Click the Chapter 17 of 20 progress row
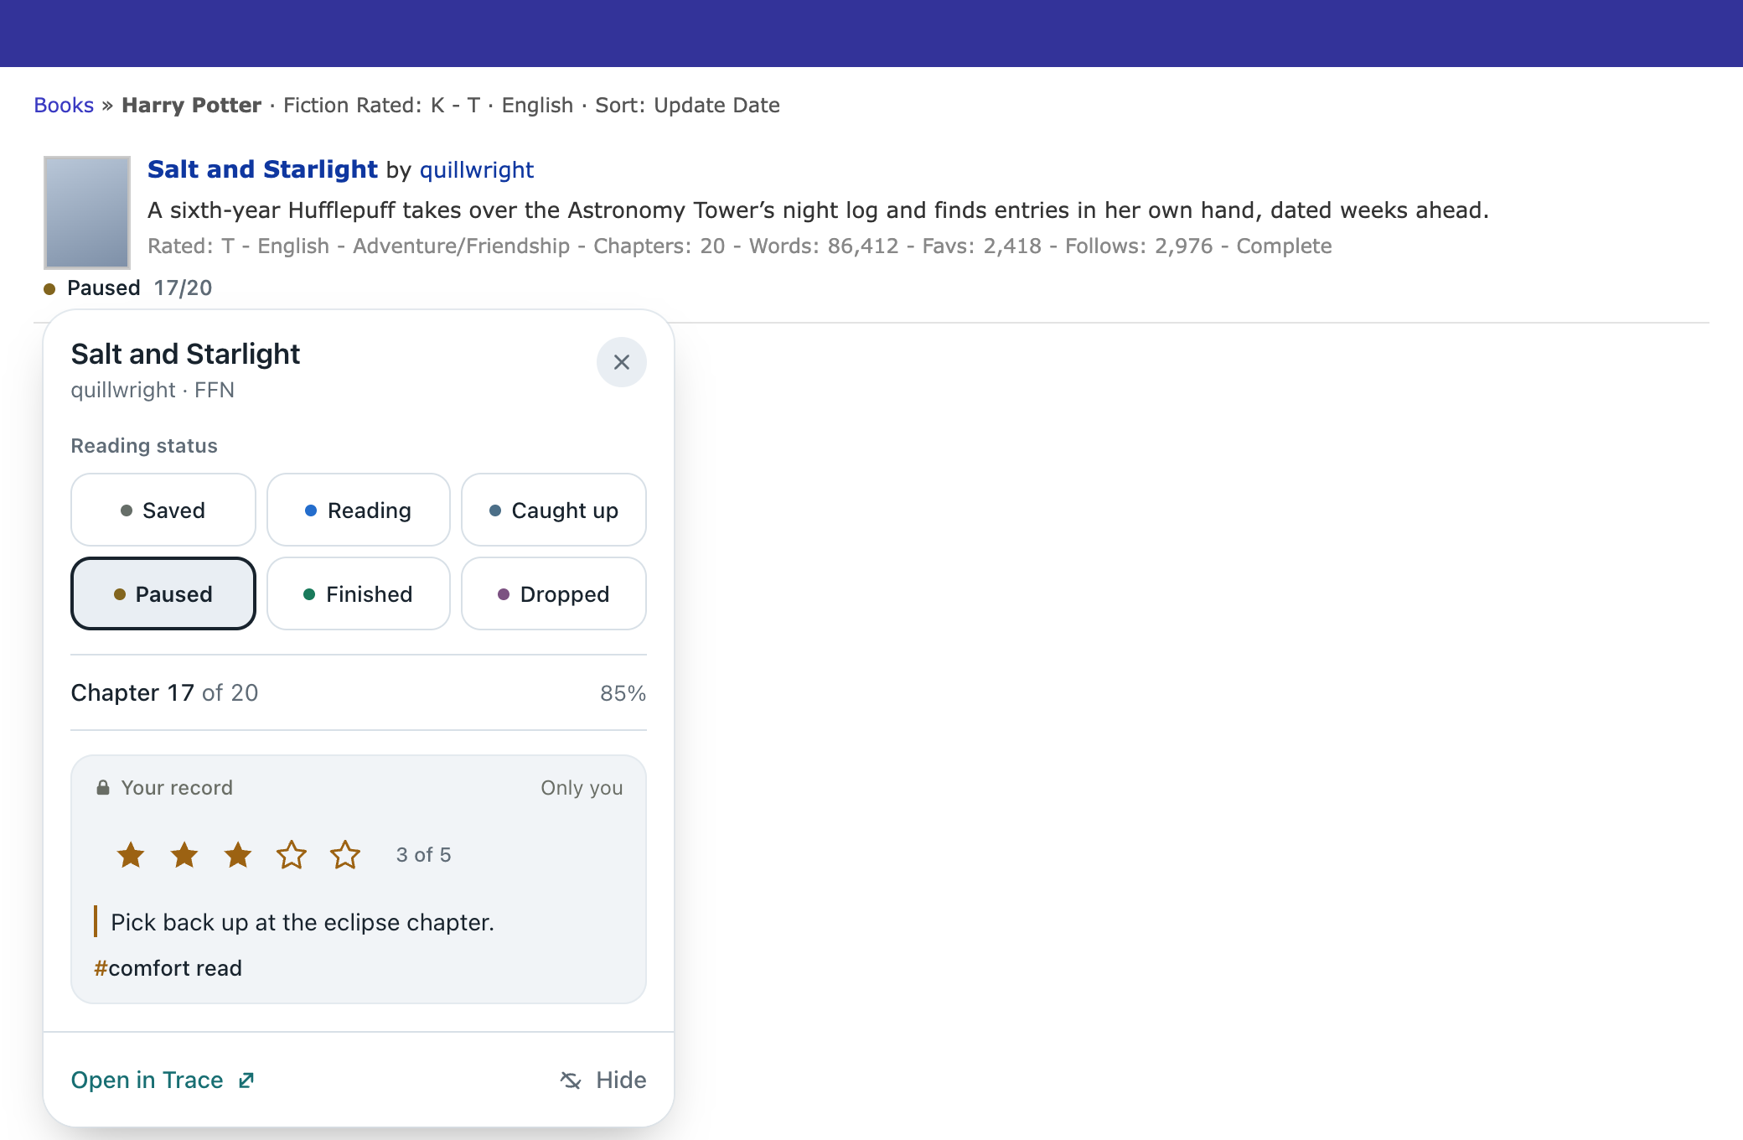Screen dimensions: 1743x1140 pyautogui.click(x=359, y=692)
